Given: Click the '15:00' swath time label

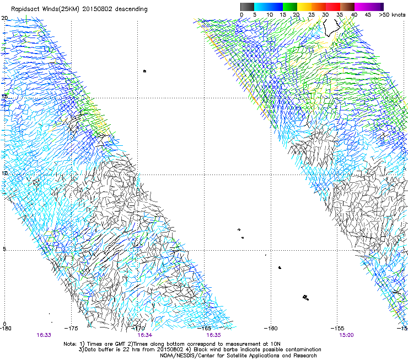Looking at the screenshot, I should 346,335.
